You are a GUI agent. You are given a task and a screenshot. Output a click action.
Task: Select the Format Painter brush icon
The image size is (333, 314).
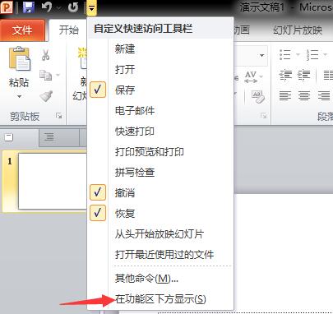pyautogui.click(x=46, y=96)
